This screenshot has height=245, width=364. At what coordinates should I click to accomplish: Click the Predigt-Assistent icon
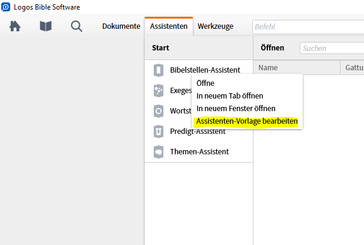tap(159, 132)
